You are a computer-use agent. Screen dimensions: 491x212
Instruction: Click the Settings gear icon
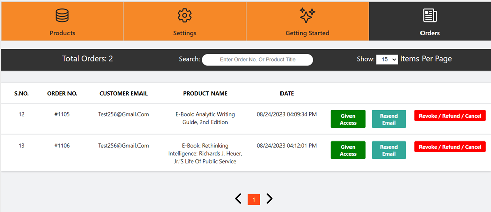pos(185,16)
